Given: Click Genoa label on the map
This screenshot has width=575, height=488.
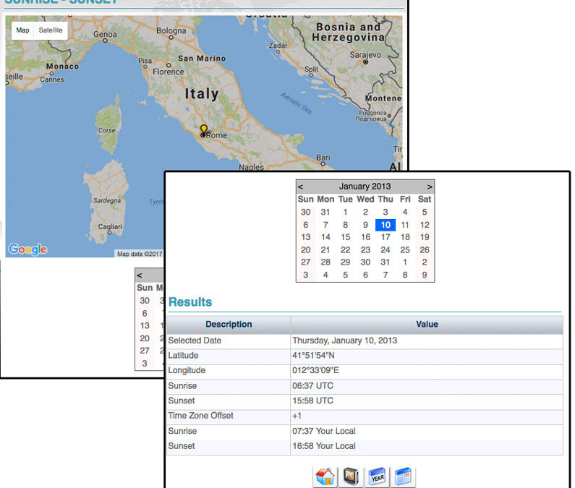Looking at the screenshot, I should (x=105, y=35).
